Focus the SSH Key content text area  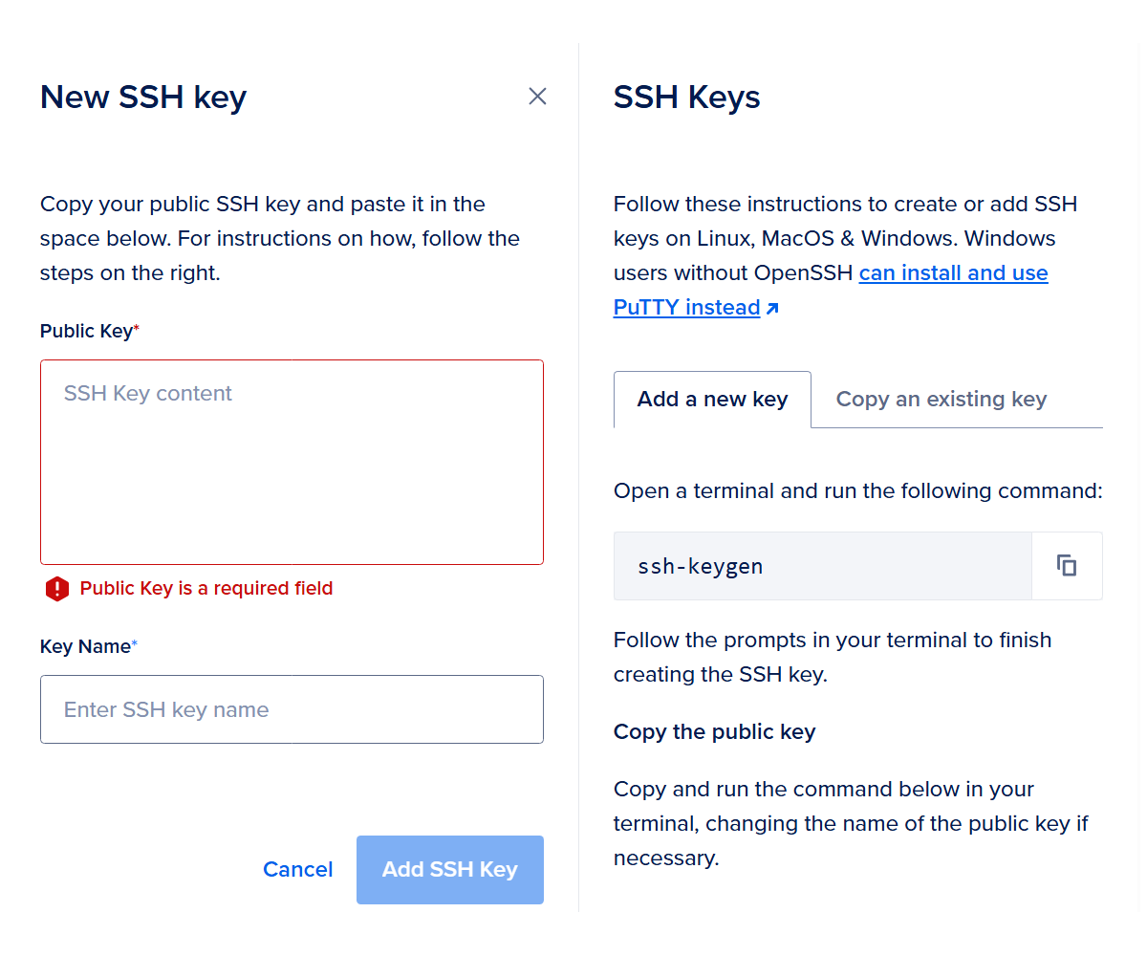click(x=292, y=462)
